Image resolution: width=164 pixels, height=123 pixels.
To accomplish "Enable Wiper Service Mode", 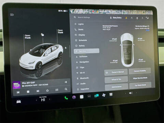I will [x=140, y=78].
